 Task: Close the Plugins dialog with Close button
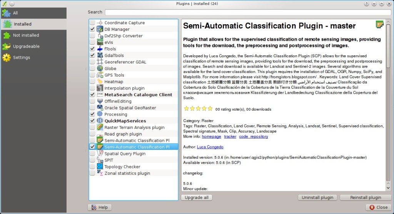click(x=379, y=207)
